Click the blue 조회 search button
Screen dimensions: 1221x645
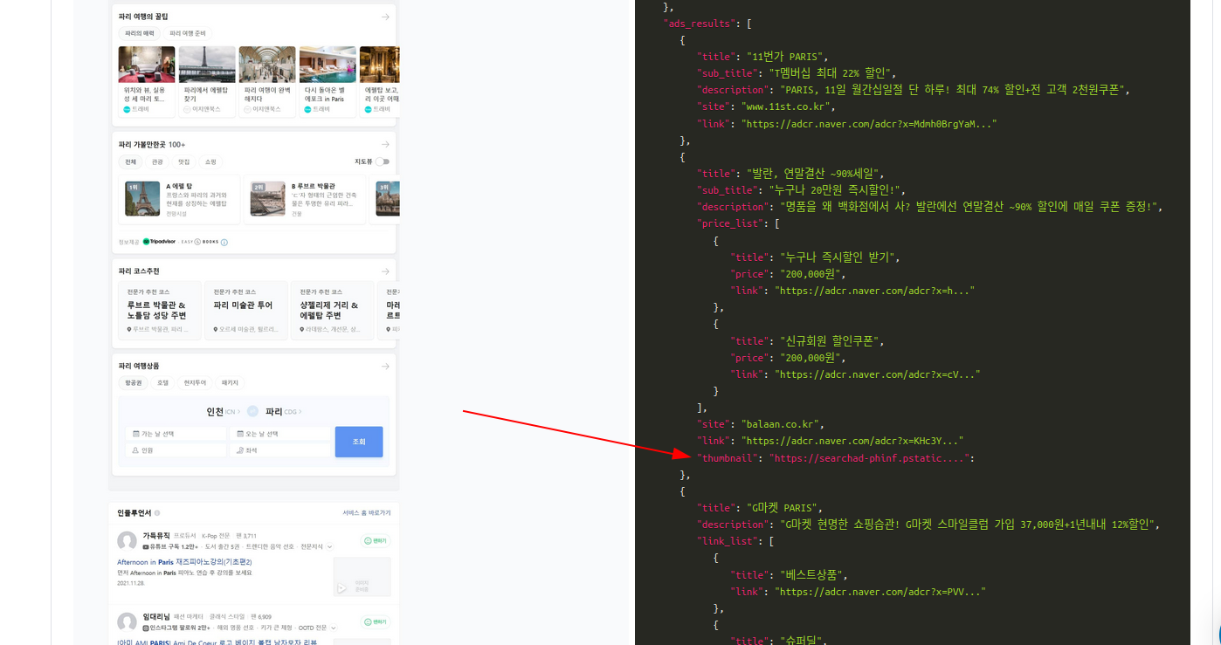tap(358, 442)
